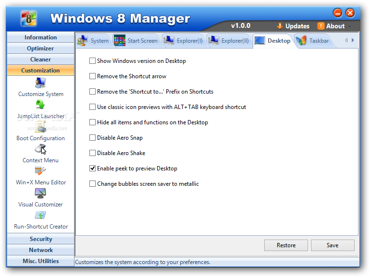
Task: Click the Start Screen tiles icon
Action: click(119, 40)
